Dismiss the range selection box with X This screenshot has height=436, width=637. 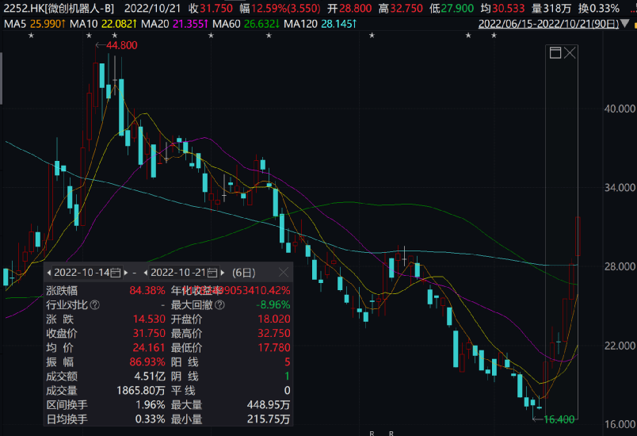(x=570, y=53)
